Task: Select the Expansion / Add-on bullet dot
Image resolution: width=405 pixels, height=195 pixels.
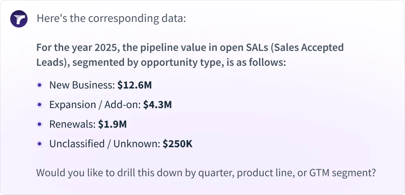Action: pyautogui.click(x=40, y=105)
